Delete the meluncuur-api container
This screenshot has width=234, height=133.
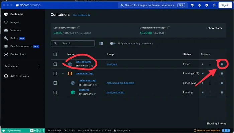pos(222,83)
